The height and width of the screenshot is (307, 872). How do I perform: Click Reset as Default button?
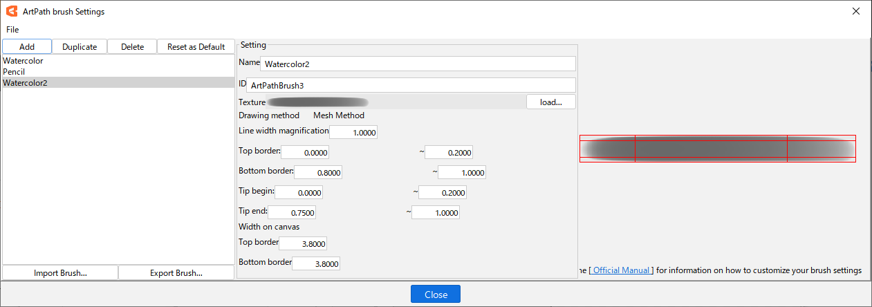(196, 47)
